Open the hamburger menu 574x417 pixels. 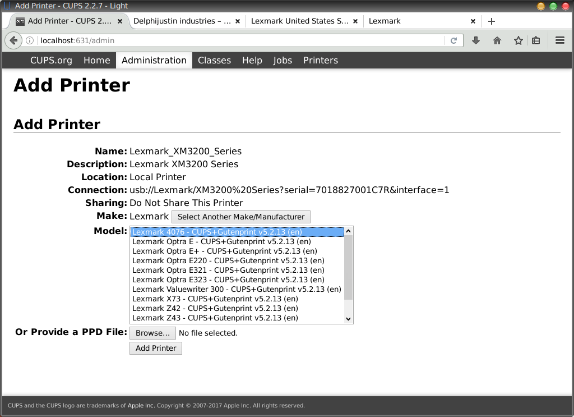[560, 40]
